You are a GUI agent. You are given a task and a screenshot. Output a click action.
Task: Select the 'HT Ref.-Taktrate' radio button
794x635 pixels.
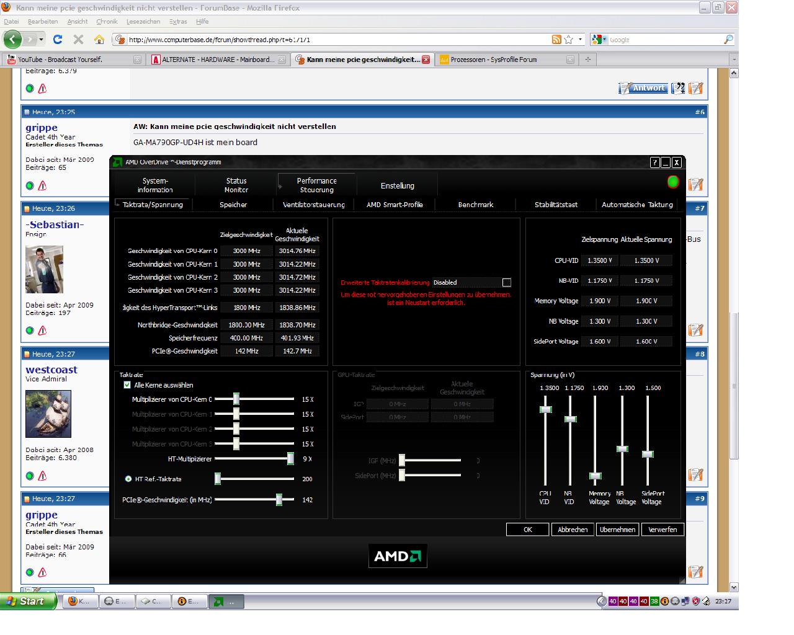(128, 479)
